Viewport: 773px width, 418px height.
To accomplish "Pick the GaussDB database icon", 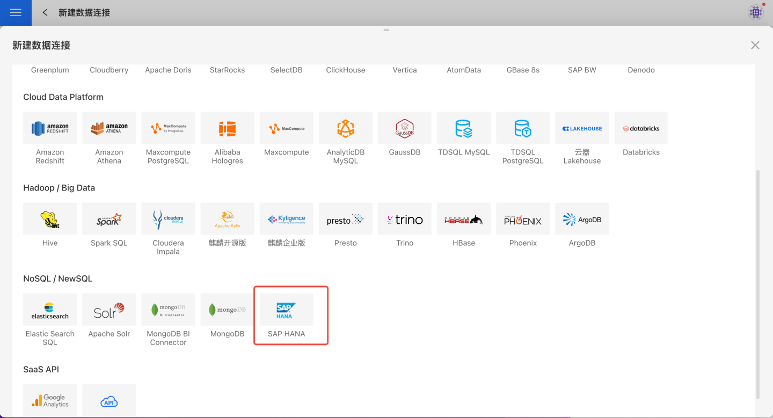I will (404, 128).
